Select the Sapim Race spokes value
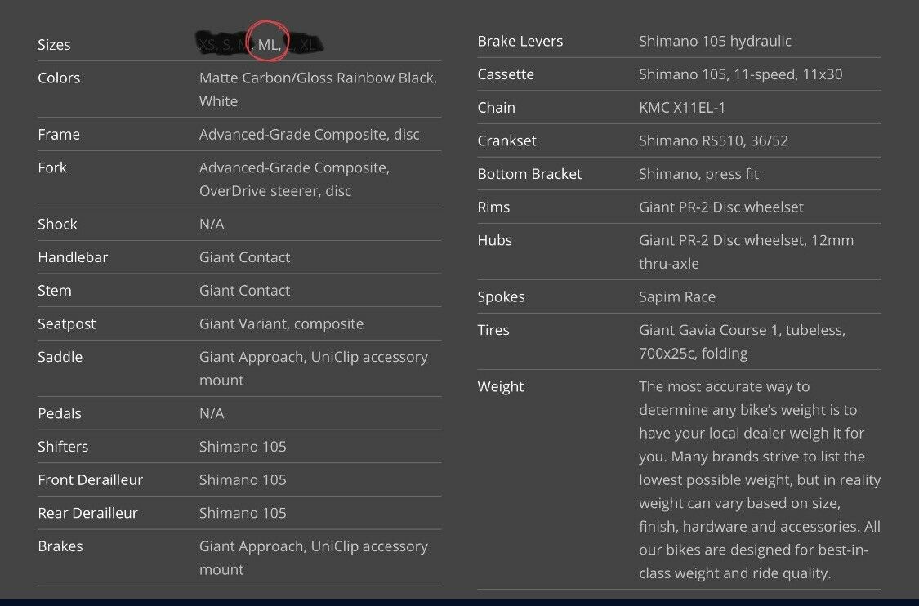This screenshot has width=919, height=606. (x=676, y=297)
